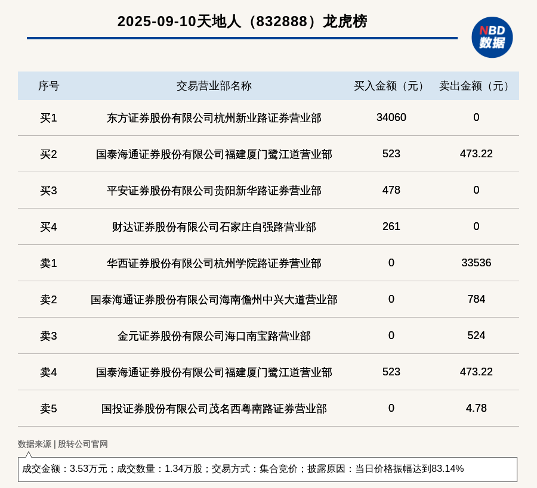
Task: Click the sell amount 4.78
Action: click(476, 408)
